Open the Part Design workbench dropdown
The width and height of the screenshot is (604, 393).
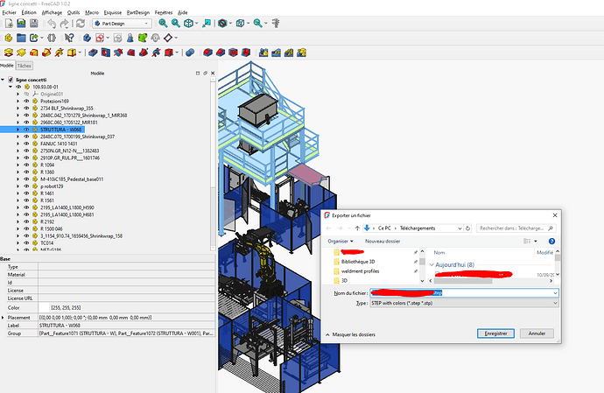(122, 24)
